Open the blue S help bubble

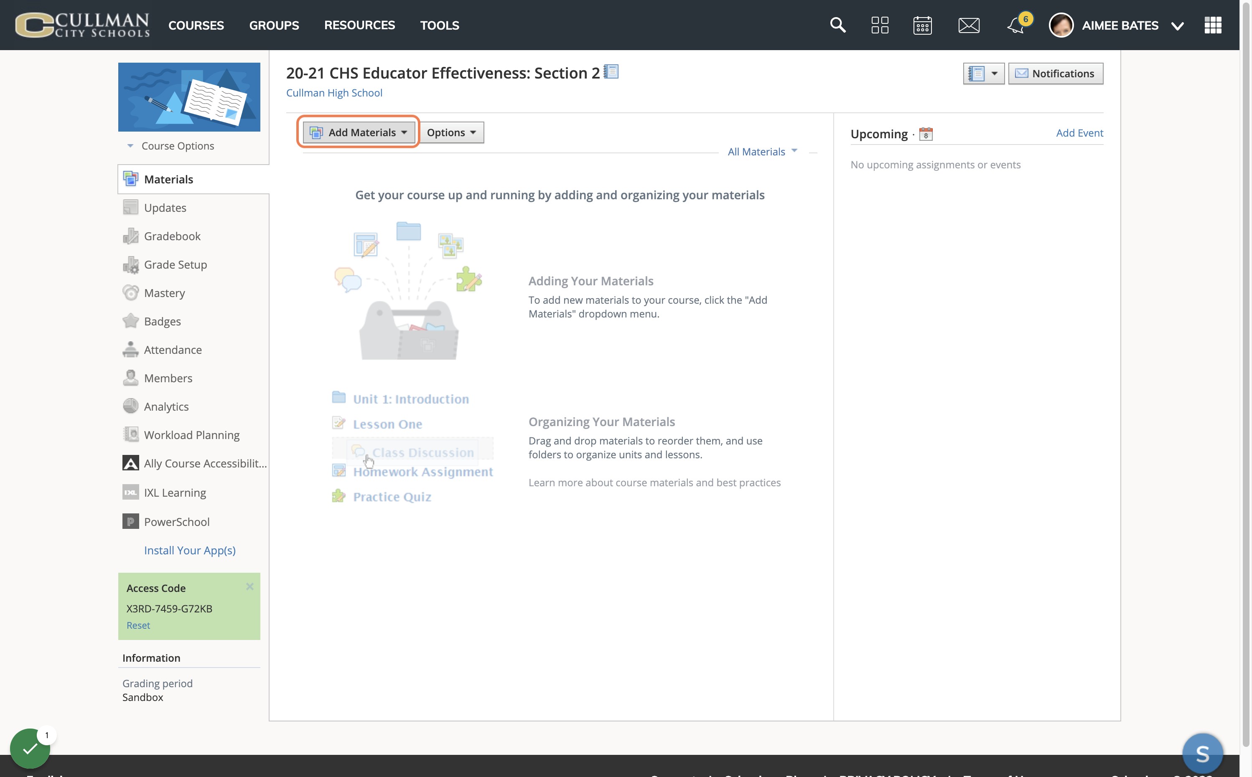(1202, 753)
